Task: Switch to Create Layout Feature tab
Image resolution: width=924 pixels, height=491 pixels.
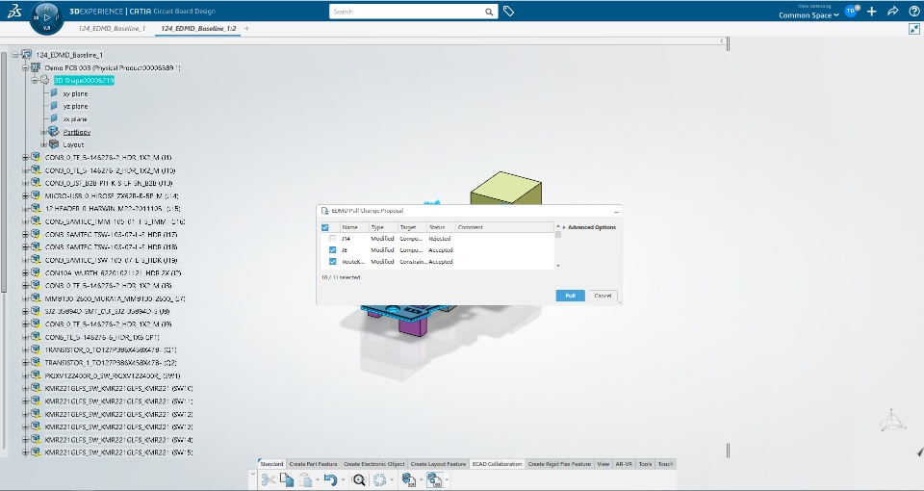Action: click(x=438, y=464)
